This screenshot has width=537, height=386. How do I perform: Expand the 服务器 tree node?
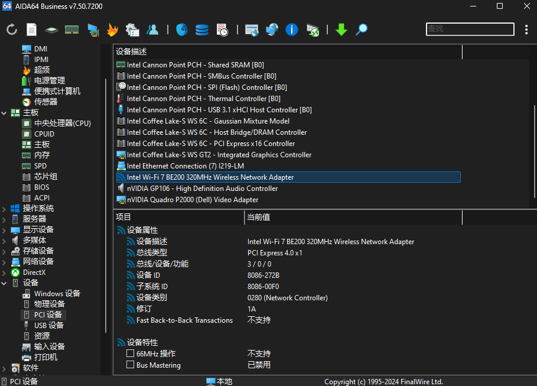(4, 219)
